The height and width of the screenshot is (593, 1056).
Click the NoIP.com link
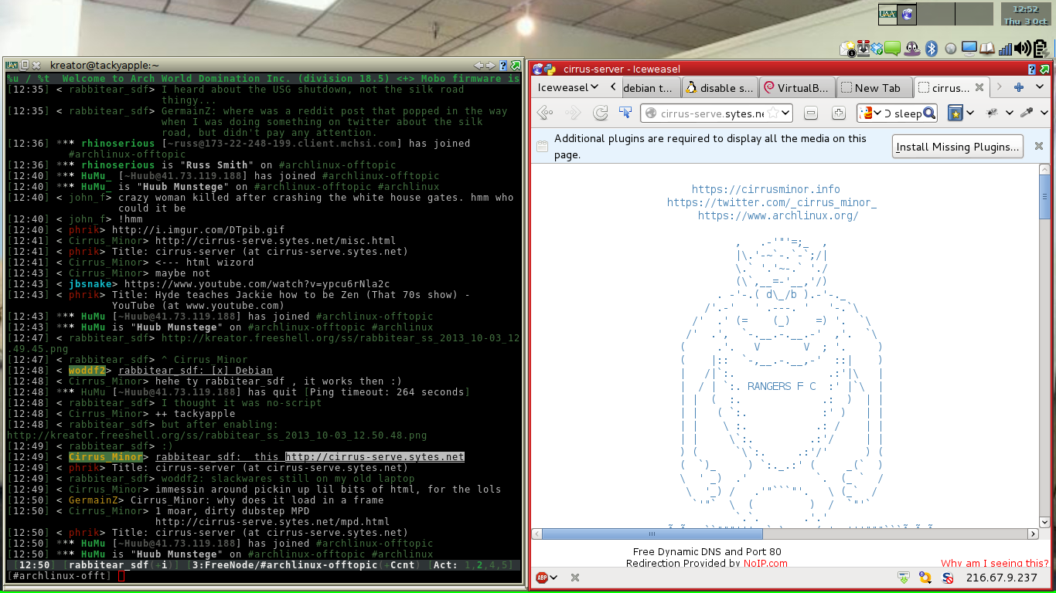(x=765, y=563)
